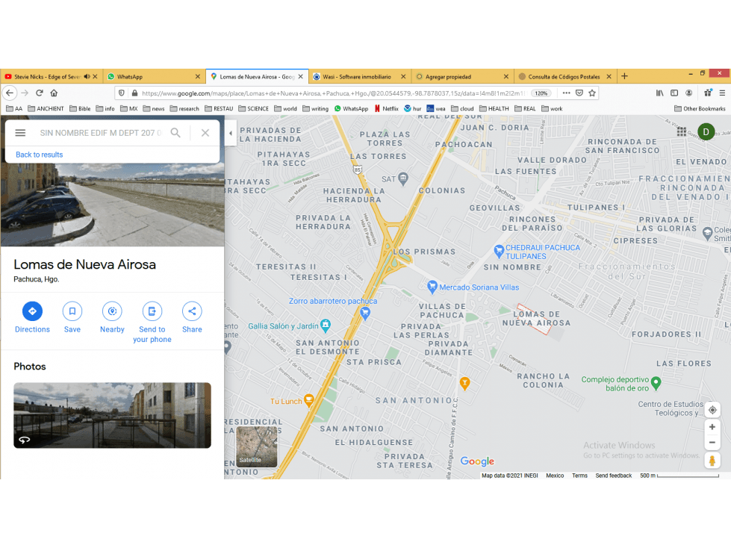Open the research bookmarks folder
The height and width of the screenshot is (548, 731).
coord(184,108)
